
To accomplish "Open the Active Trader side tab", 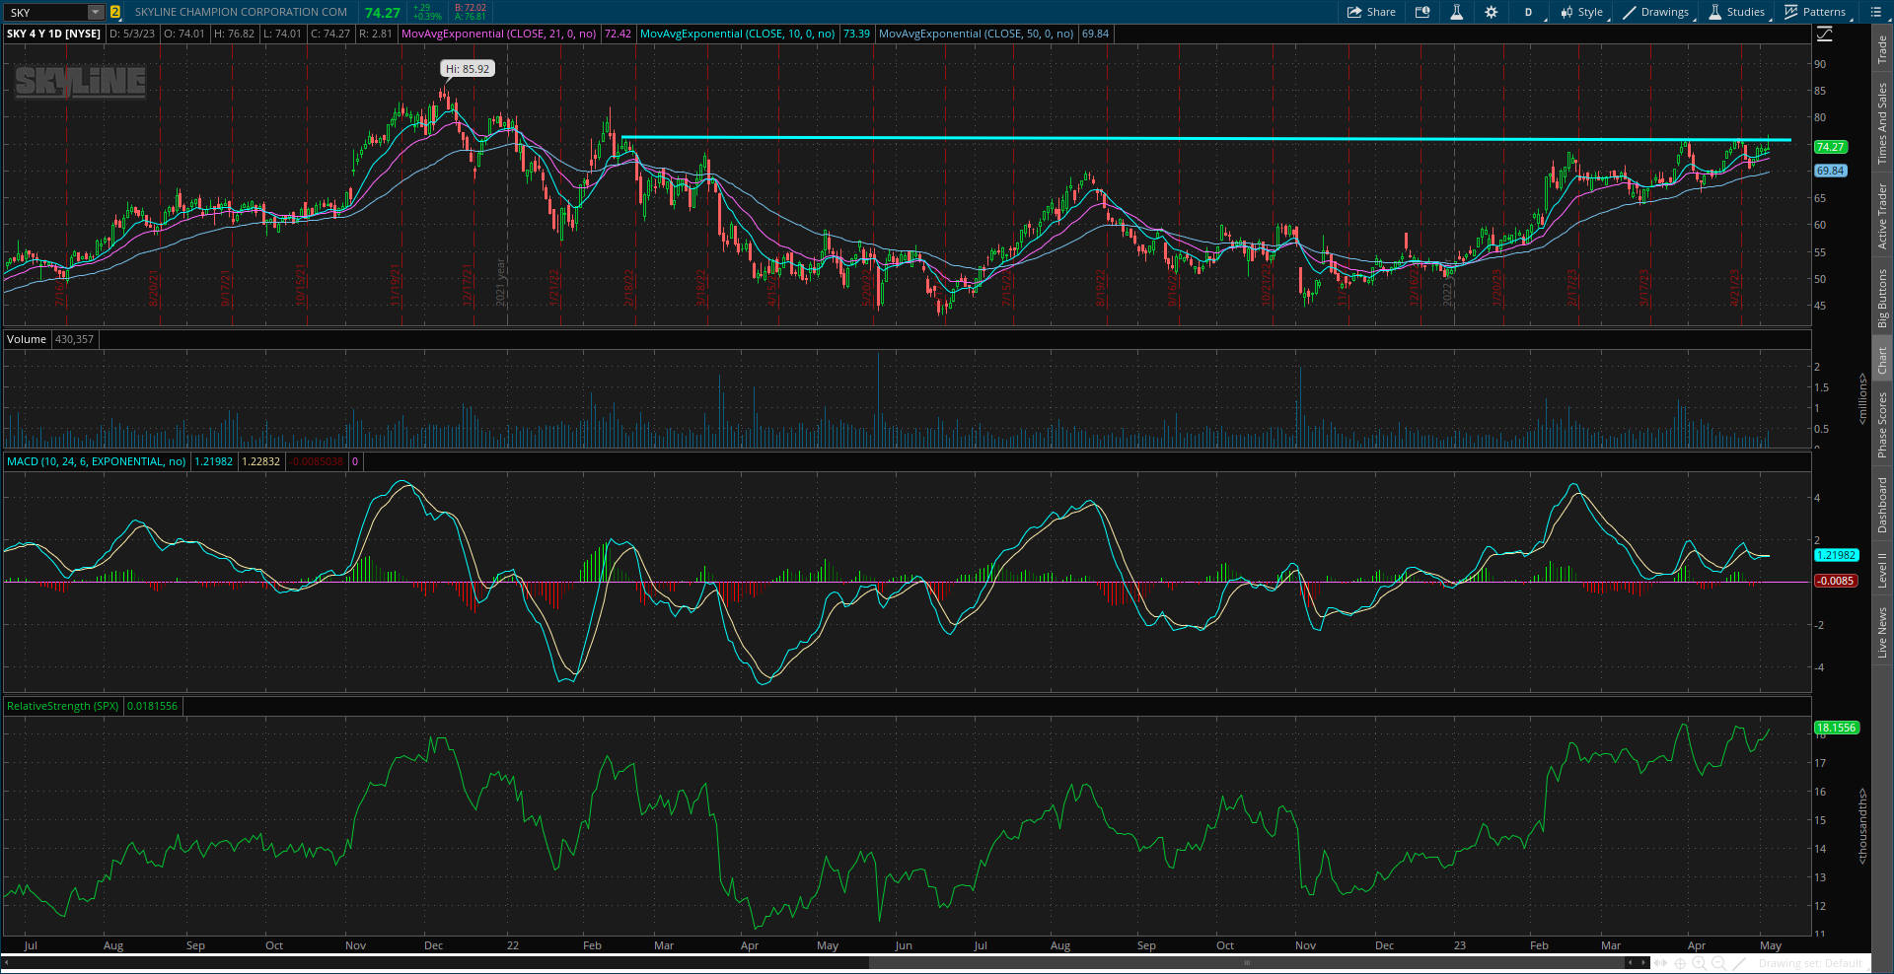I will click(x=1882, y=216).
